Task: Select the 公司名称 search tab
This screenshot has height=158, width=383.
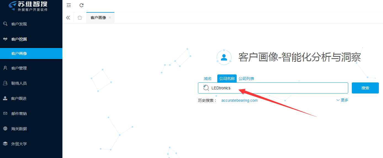Action: (227, 79)
